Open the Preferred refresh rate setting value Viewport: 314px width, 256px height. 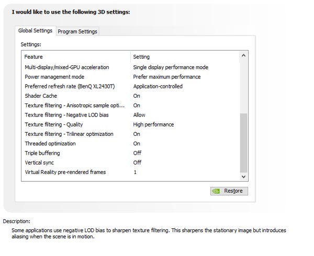point(158,86)
